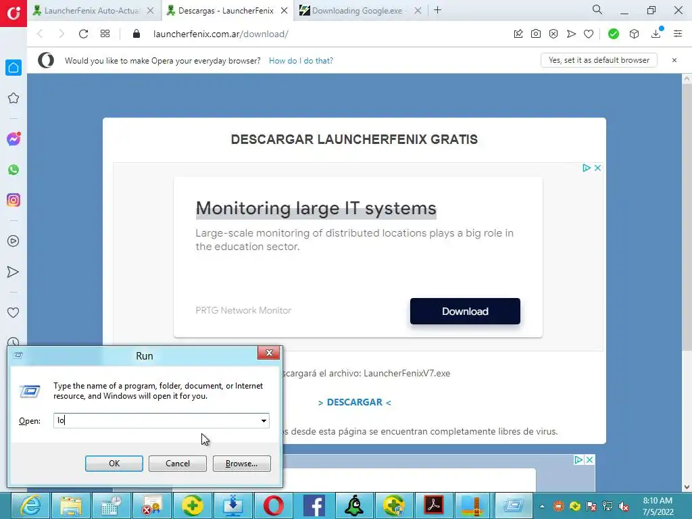The height and width of the screenshot is (519, 692).
Task: Switch to LauncherFenix Auto-Actual tab
Action: pyautogui.click(x=92, y=11)
